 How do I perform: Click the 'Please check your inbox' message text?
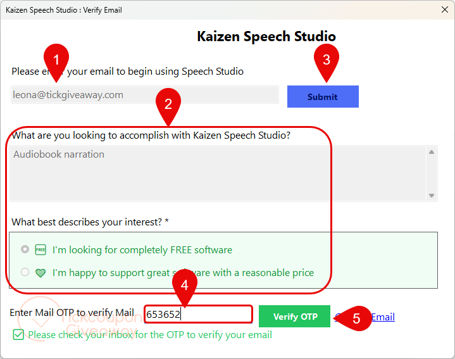150,335
